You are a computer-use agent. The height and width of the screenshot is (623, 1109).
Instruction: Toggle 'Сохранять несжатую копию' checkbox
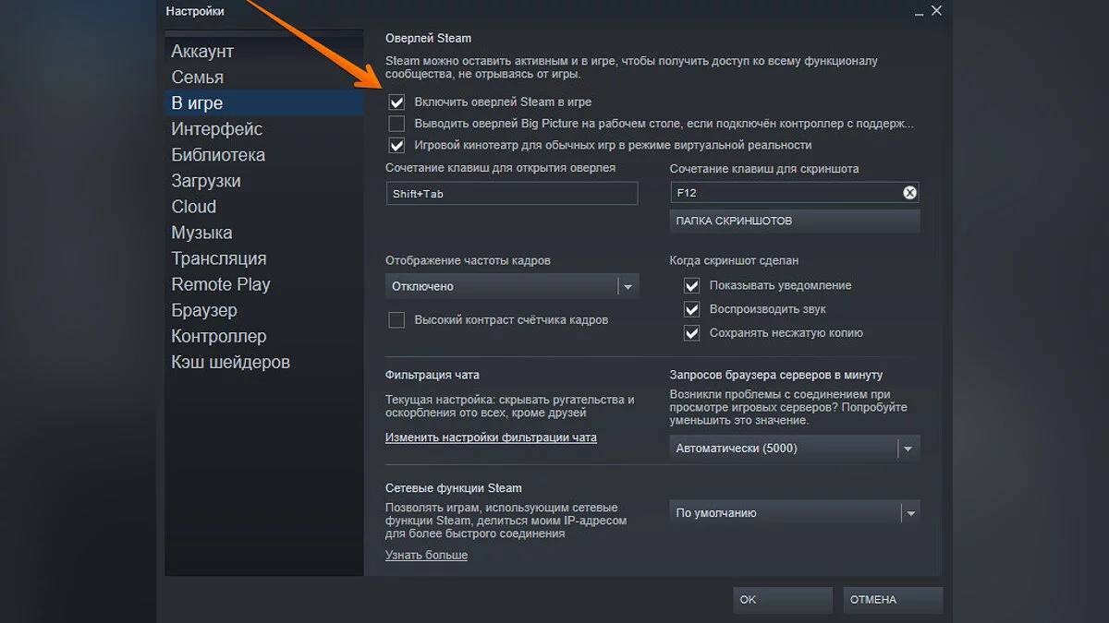click(x=692, y=333)
